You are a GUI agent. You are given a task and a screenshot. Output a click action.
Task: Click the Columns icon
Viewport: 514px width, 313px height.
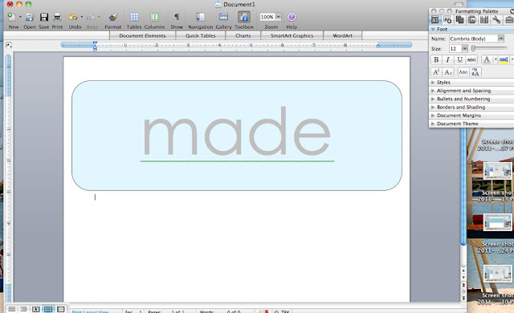click(x=154, y=17)
